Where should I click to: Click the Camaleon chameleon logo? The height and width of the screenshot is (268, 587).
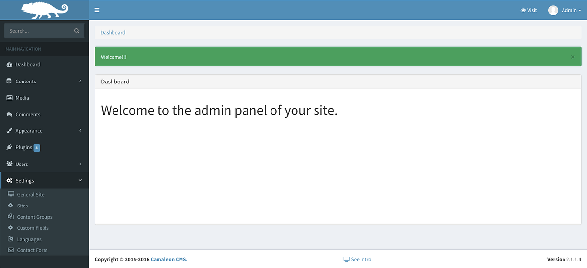pyautogui.click(x=44, y=10)
